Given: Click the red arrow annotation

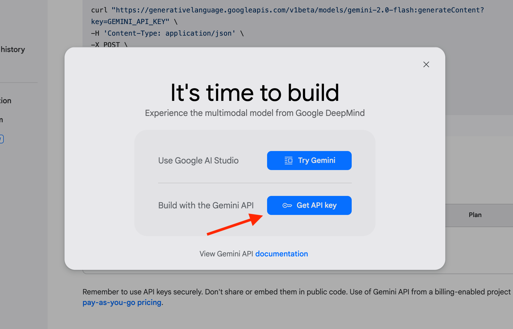Looking at the screenshot, I should click(235, 224).
